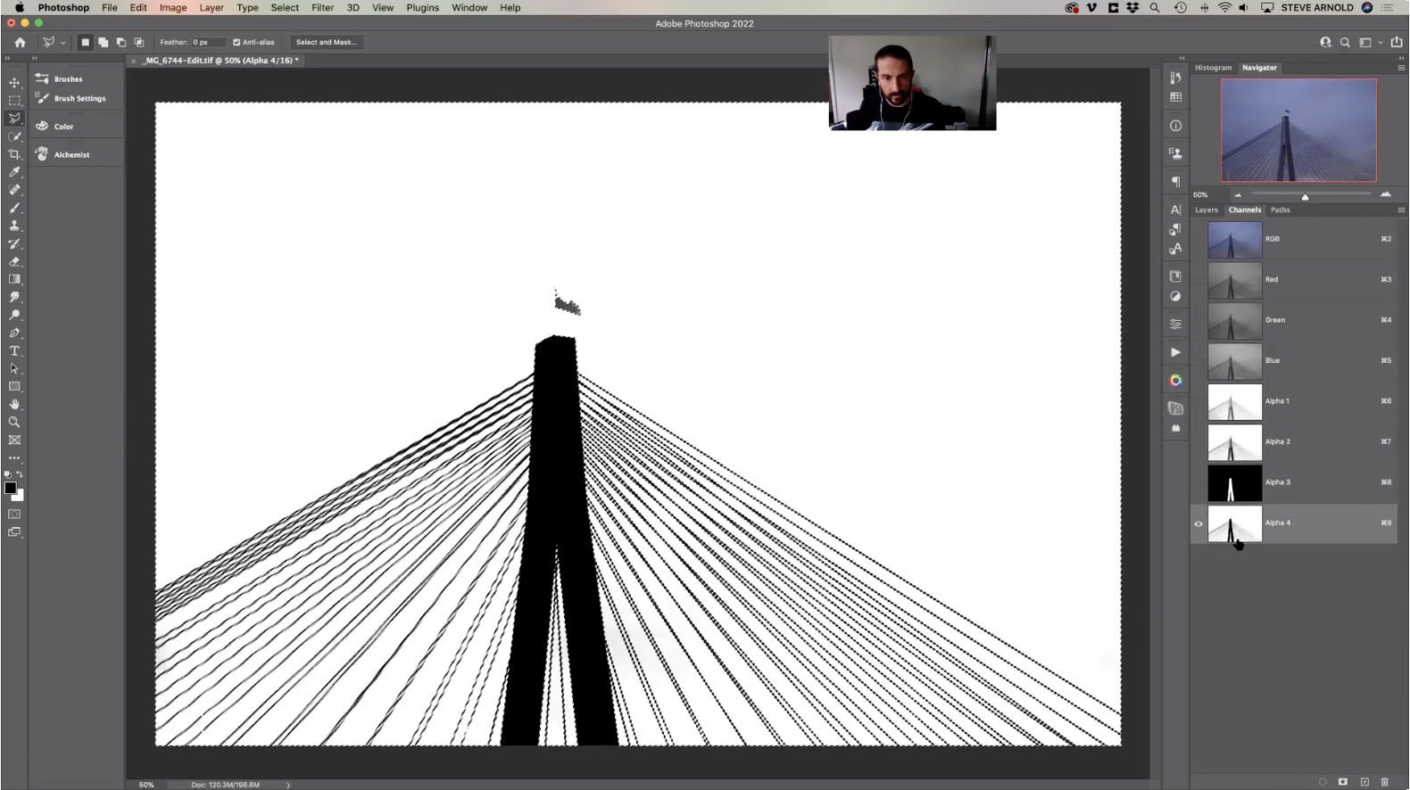1410x790 pixels.
Task: Delete current channel with trash icon
Action: tap(1384, 782)
